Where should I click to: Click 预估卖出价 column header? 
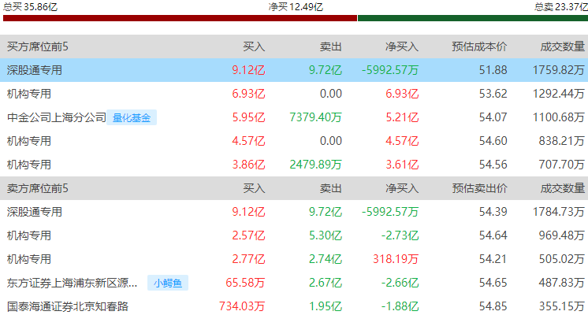coord(479,188)
